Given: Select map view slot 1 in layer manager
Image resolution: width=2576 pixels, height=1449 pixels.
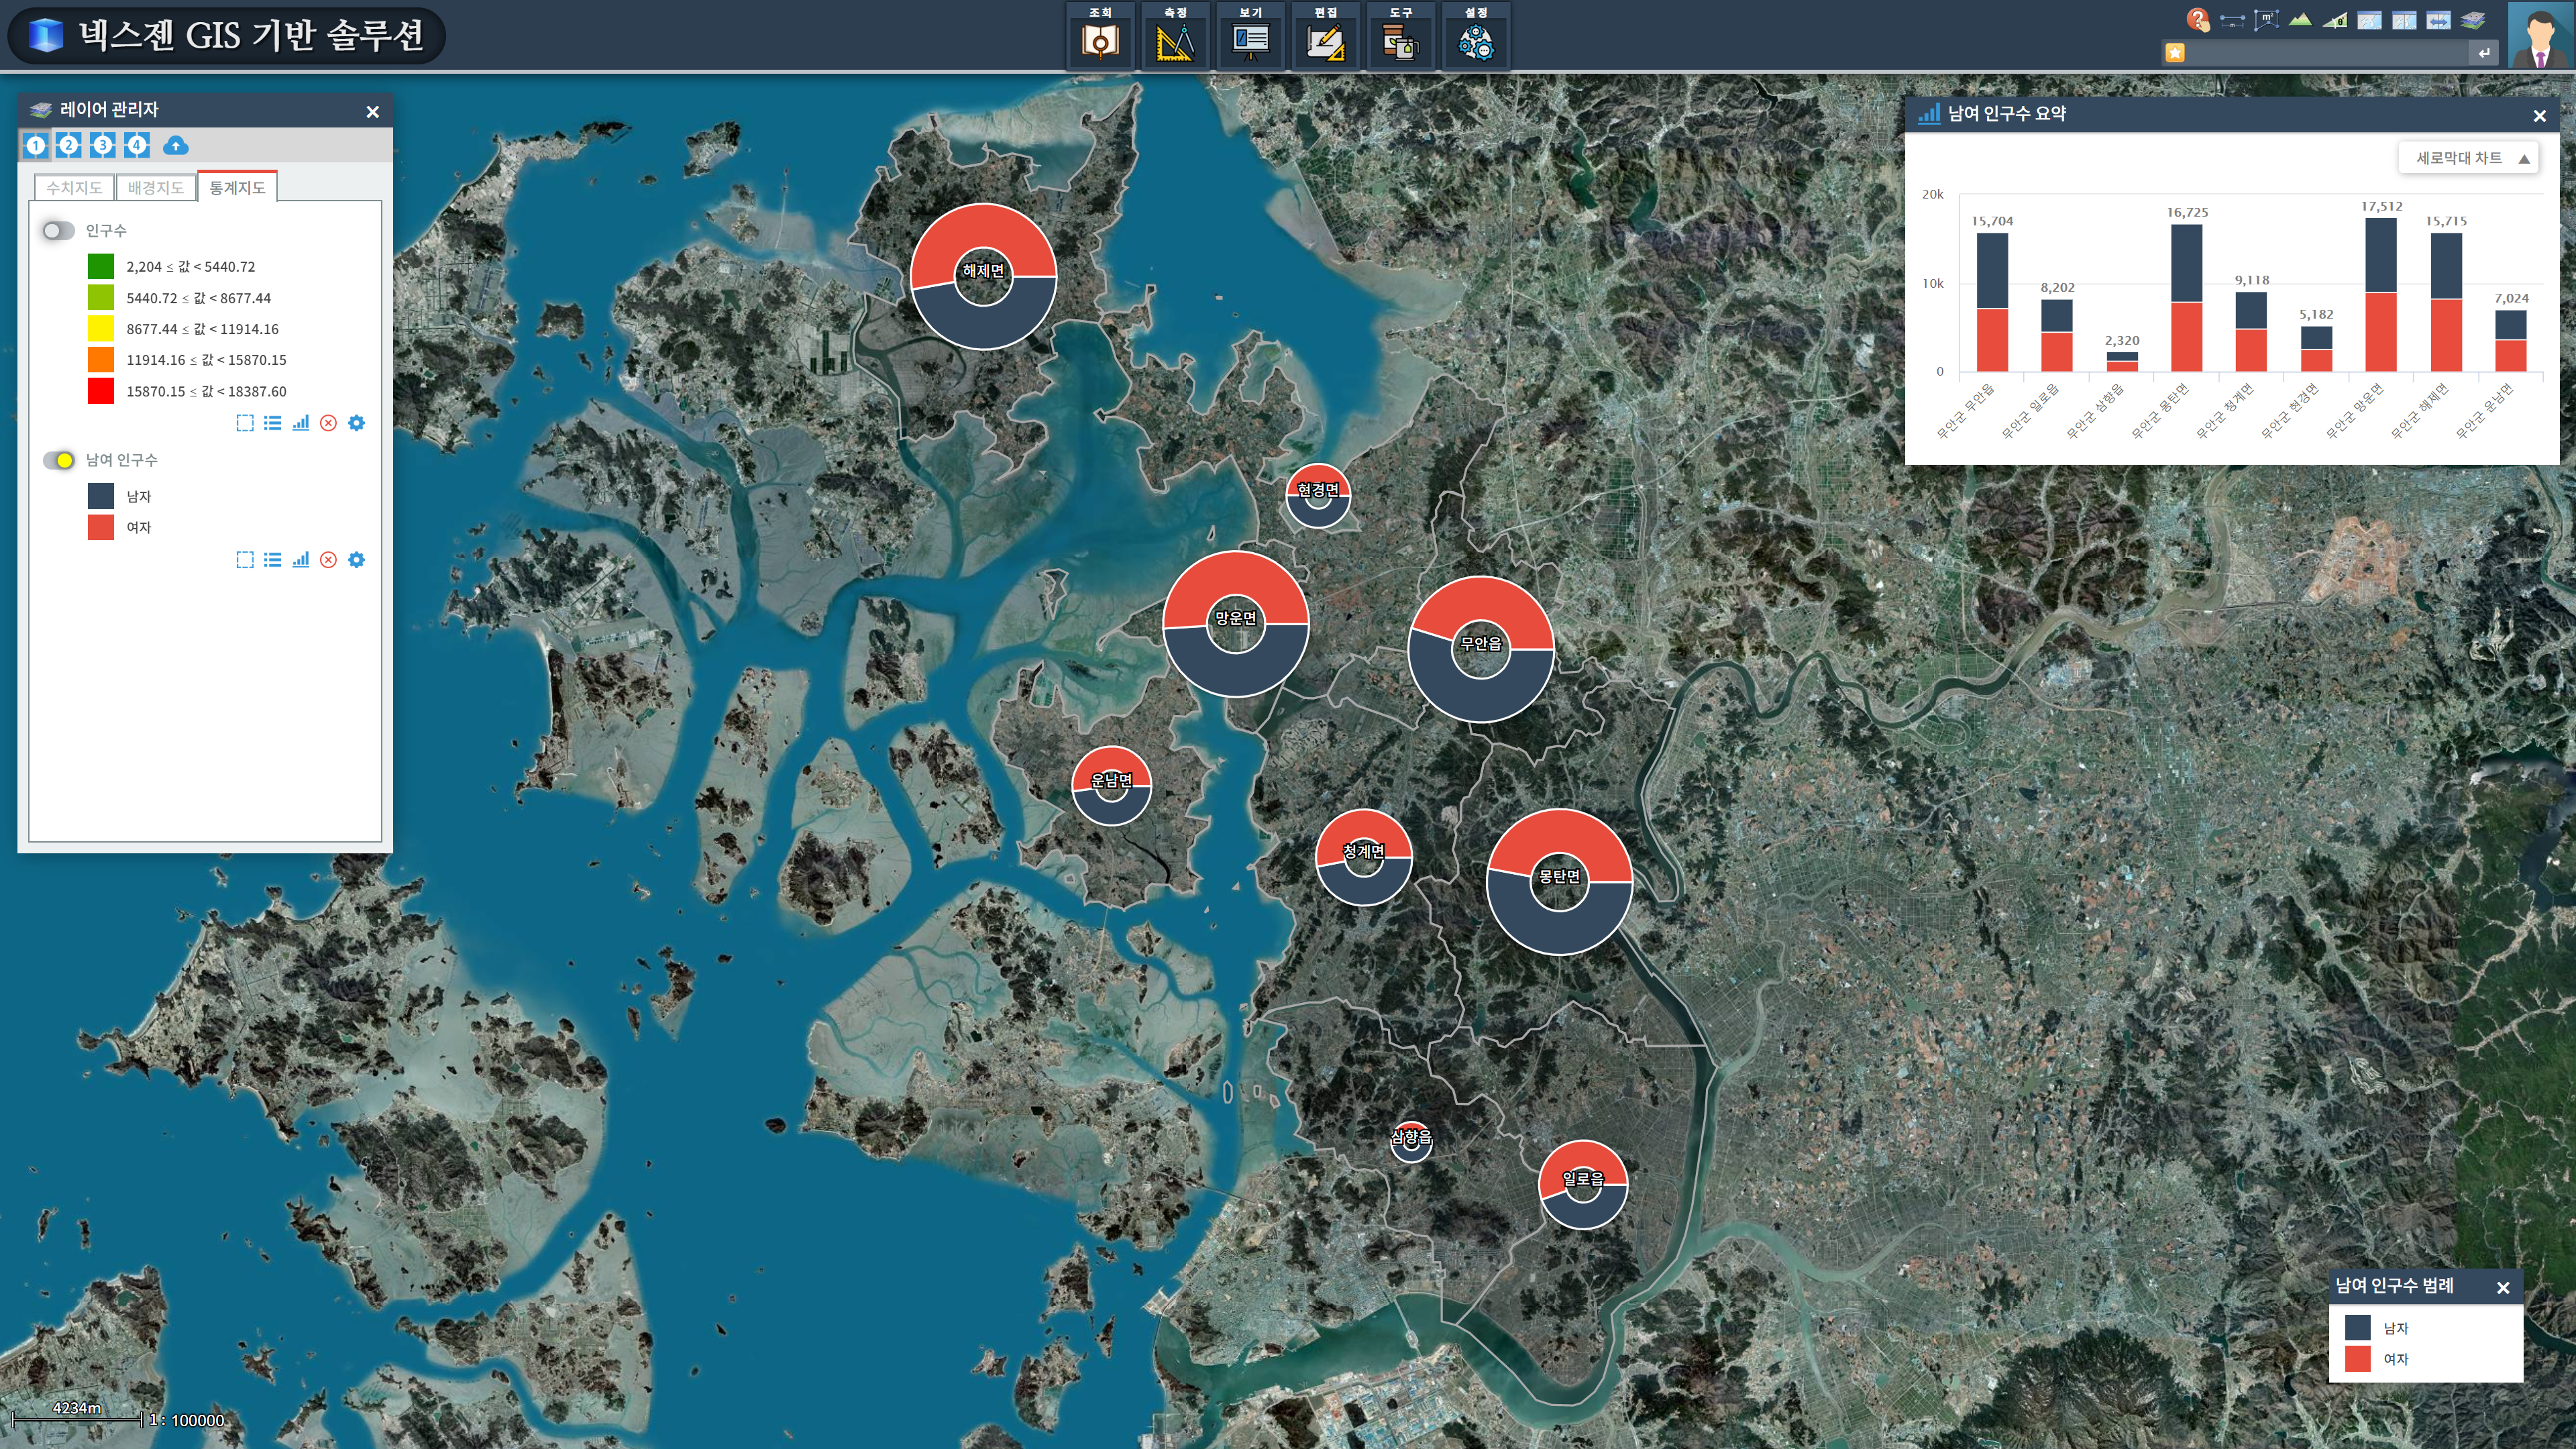Looking at the screenshot, I should coord(36,146).
